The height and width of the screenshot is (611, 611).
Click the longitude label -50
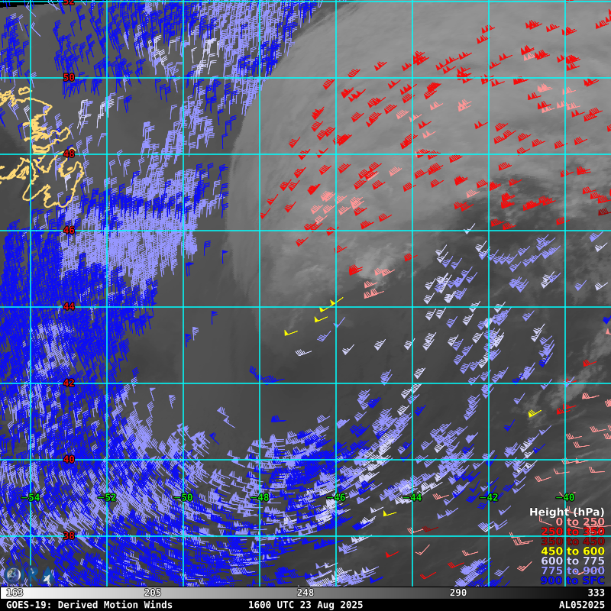(x=183, y=498)
